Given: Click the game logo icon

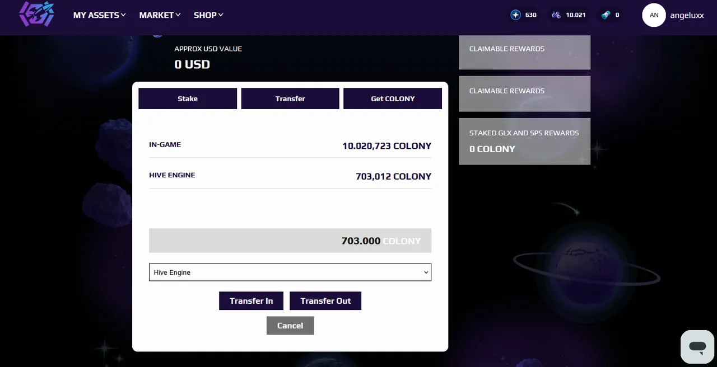Looking at the screenshot, I should (x=37, y=15).
